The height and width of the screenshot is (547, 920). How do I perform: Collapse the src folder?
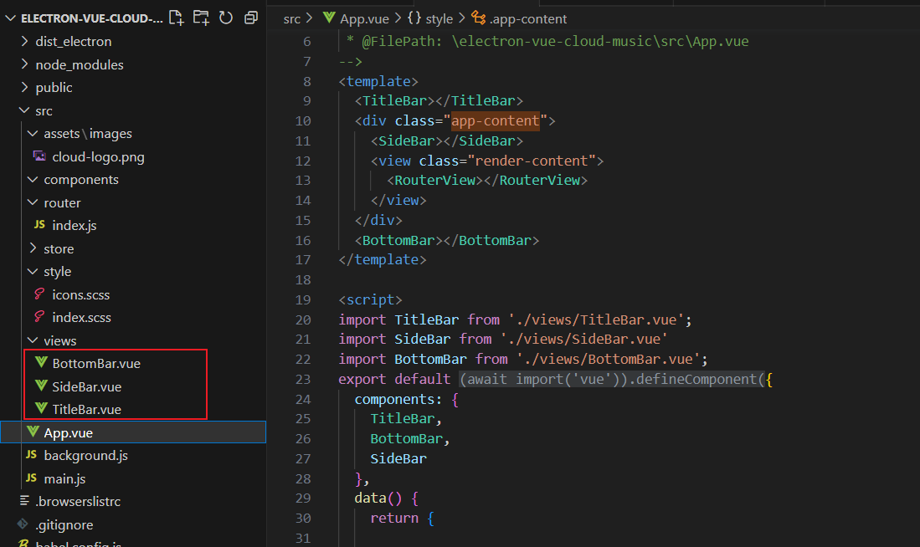click(24, 110)
